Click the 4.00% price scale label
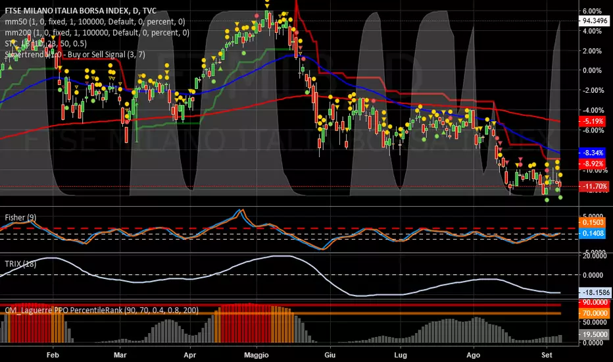The height and width of the screenshot is (362, 613). coord(592,31)
